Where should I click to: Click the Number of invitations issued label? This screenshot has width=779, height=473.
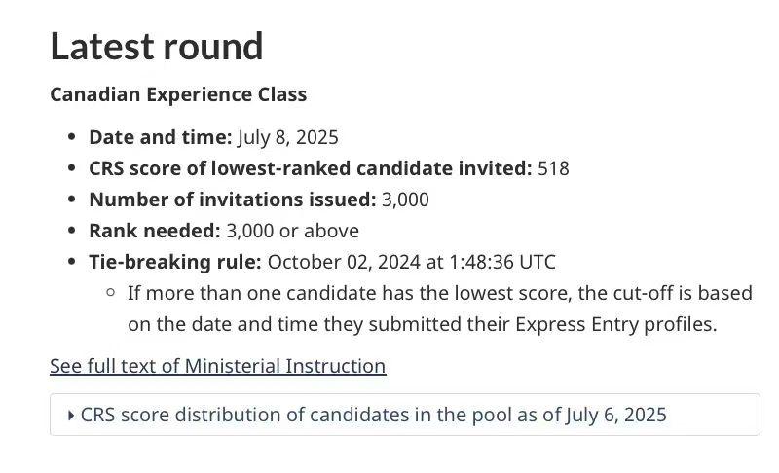[232, 200]
